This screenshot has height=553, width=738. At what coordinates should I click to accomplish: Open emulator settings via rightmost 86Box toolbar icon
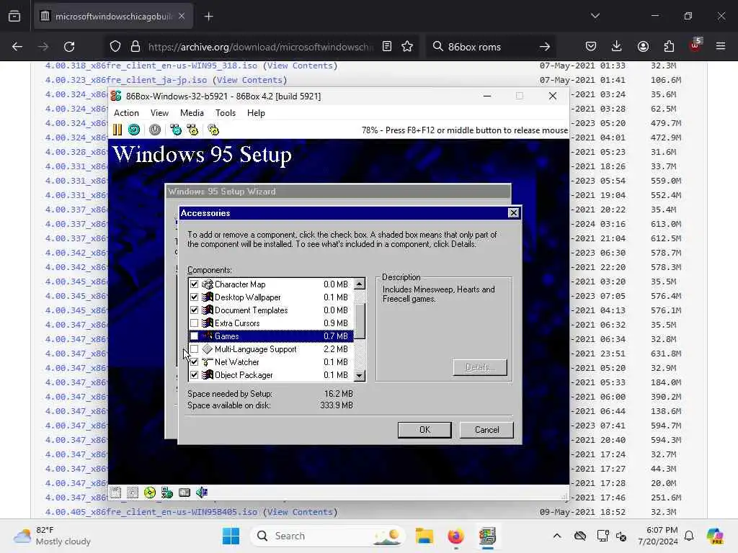213,130
